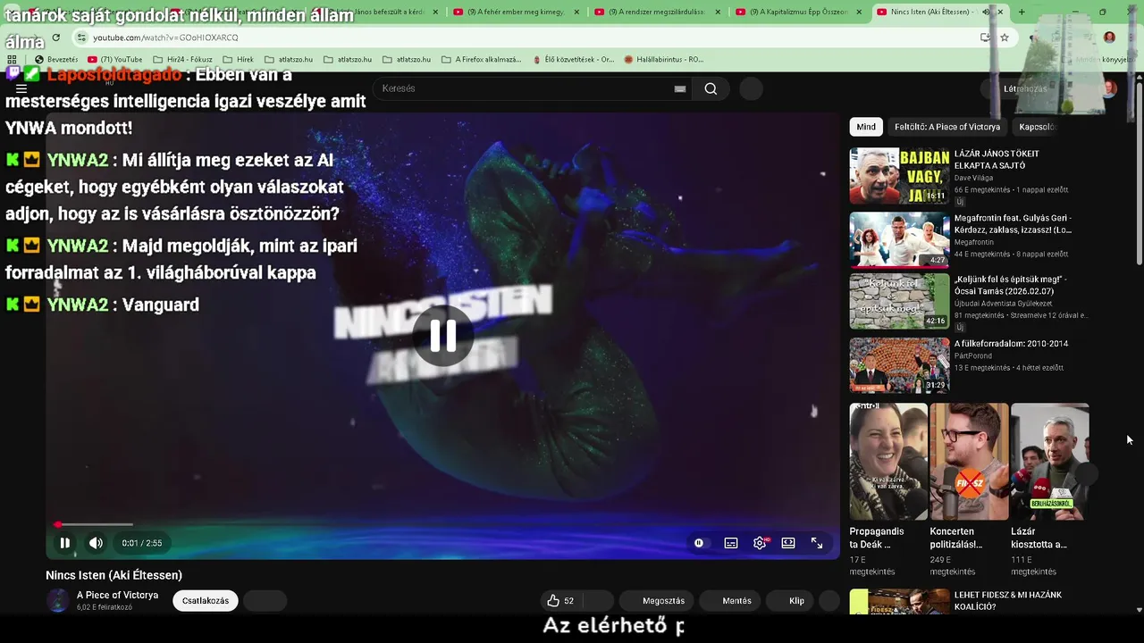
Task: Click the PártPorond channel name
Action: pyautogui.click(x=972, y=355)
